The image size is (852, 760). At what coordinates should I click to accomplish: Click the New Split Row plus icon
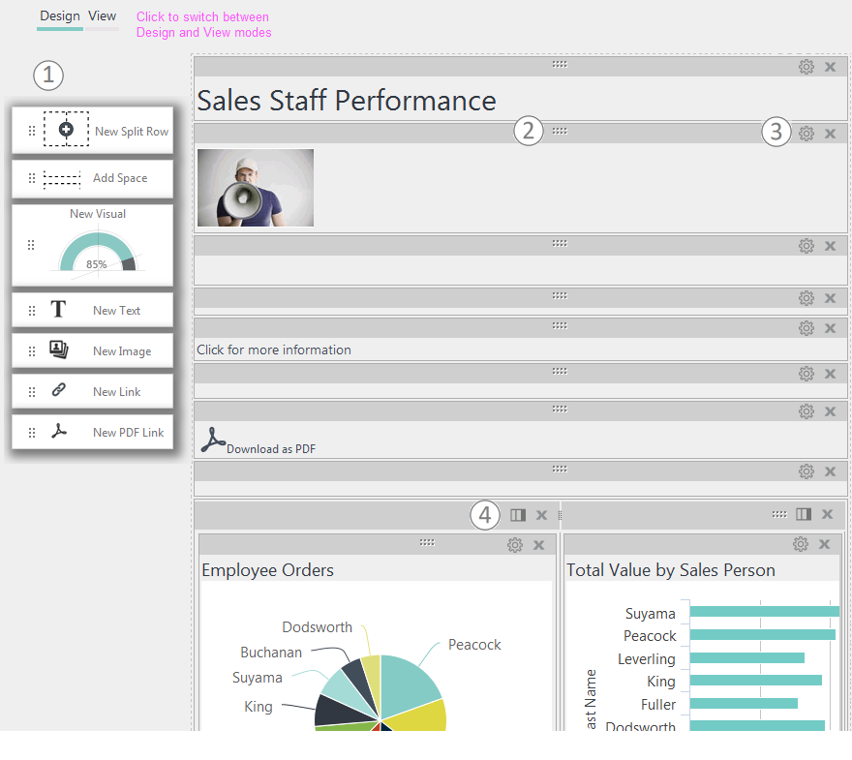[66, 130]
